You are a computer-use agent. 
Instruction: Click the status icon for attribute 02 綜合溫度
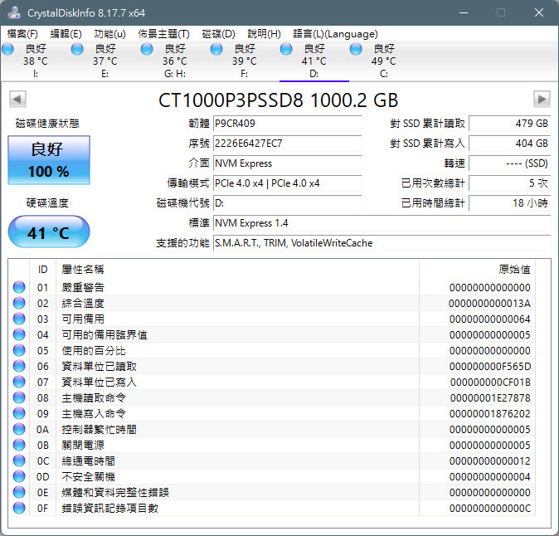coord(19,304)
